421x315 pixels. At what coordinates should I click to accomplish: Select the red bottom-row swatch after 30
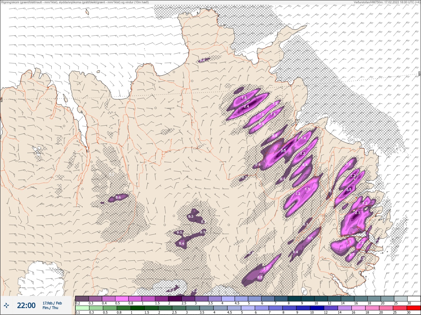(414, 308)
